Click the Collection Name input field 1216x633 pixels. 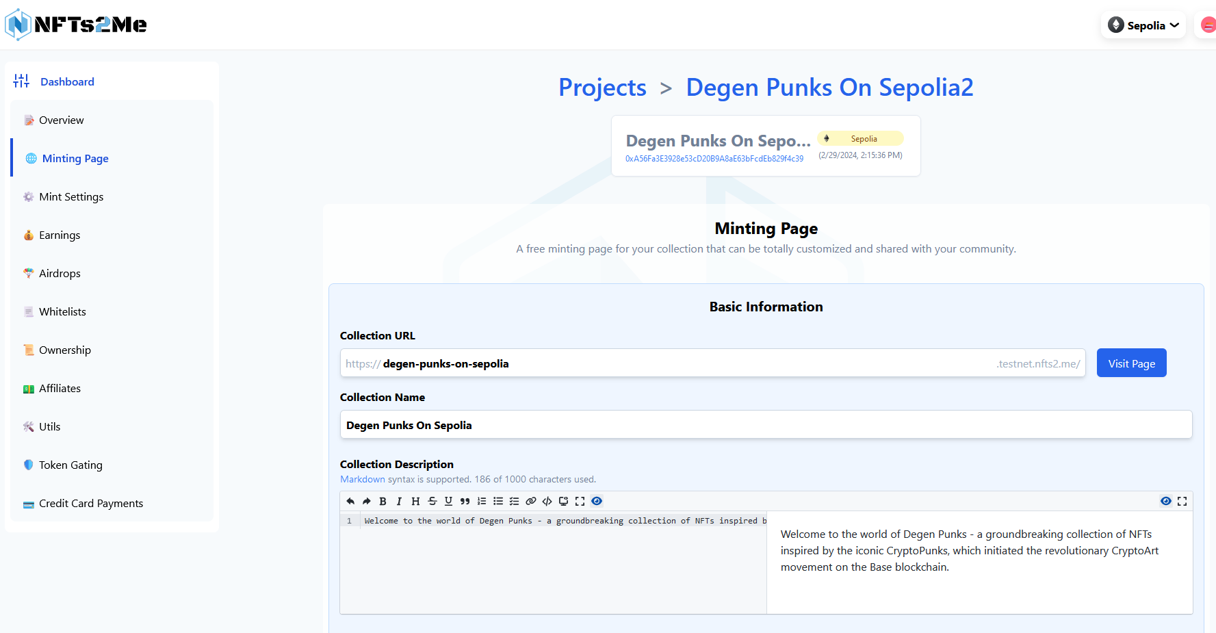[765, 425]
